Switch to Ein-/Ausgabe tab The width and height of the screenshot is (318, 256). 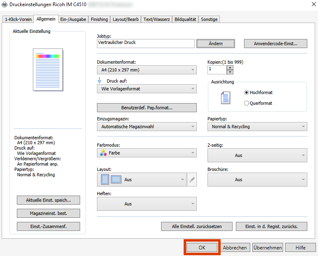(x=73, y=19)
